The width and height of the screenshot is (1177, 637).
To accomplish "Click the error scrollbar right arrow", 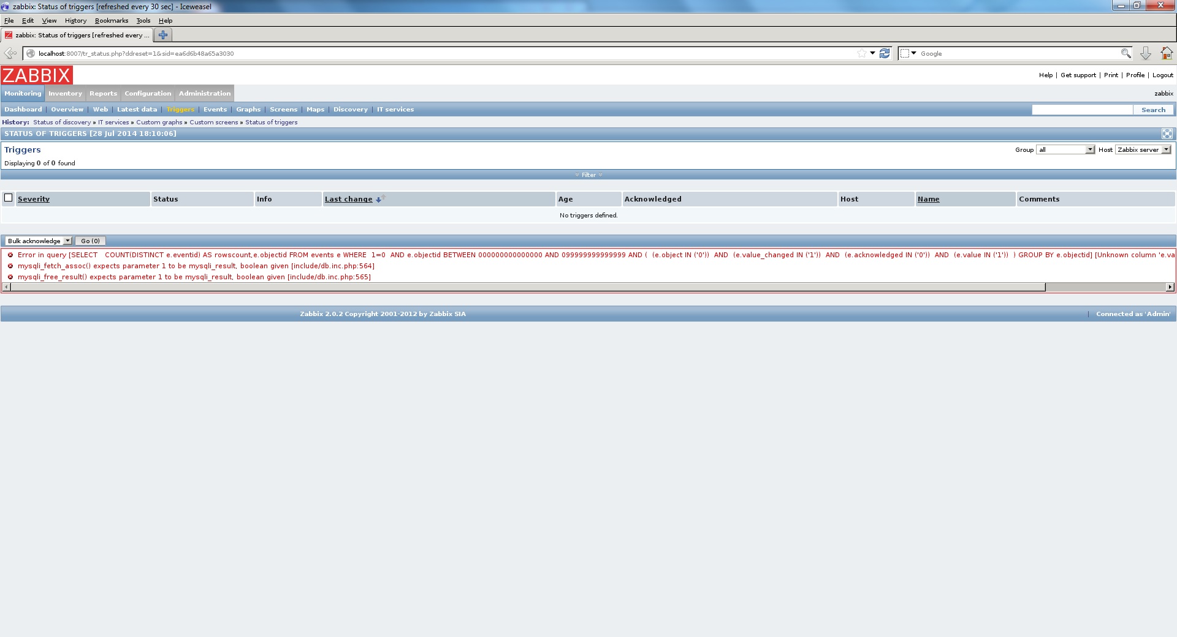I will pyautogui.click(x=1170, y=287).
